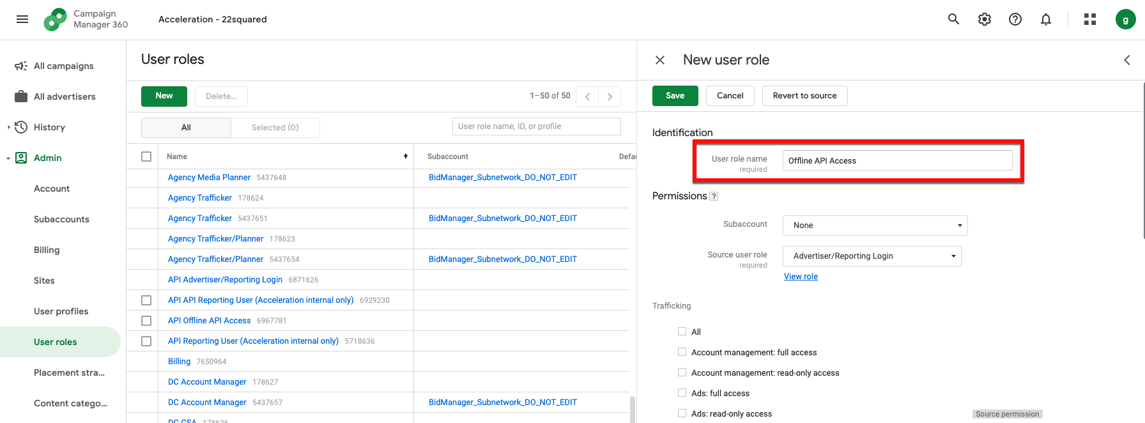1145x423 pixels.
Task: Click the Acceleration - 22squared account title
Action: (213, 19)
